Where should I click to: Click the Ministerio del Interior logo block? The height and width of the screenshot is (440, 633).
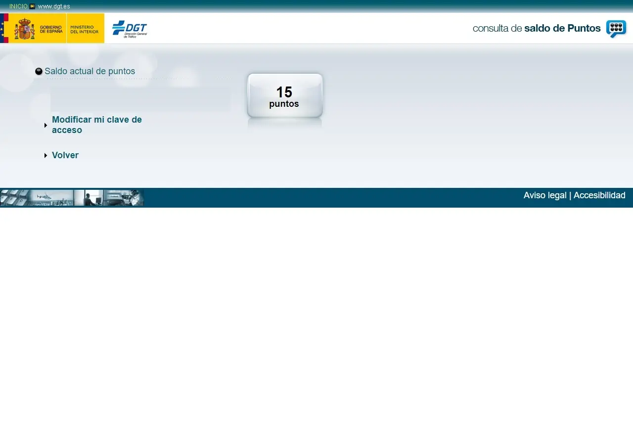85,29
